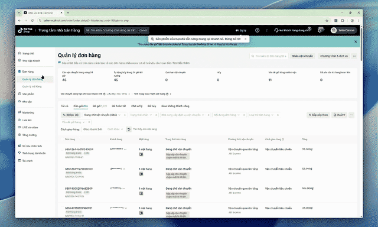The height and width of the screenshot is (227, 378).
Task: Switch to the Chờ xử lý tab
Action: (x=136, y=106)
